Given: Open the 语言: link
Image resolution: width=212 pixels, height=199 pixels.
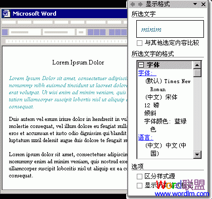Looking at the screenshot, I should pyautogui.click(x=145, y=138).
